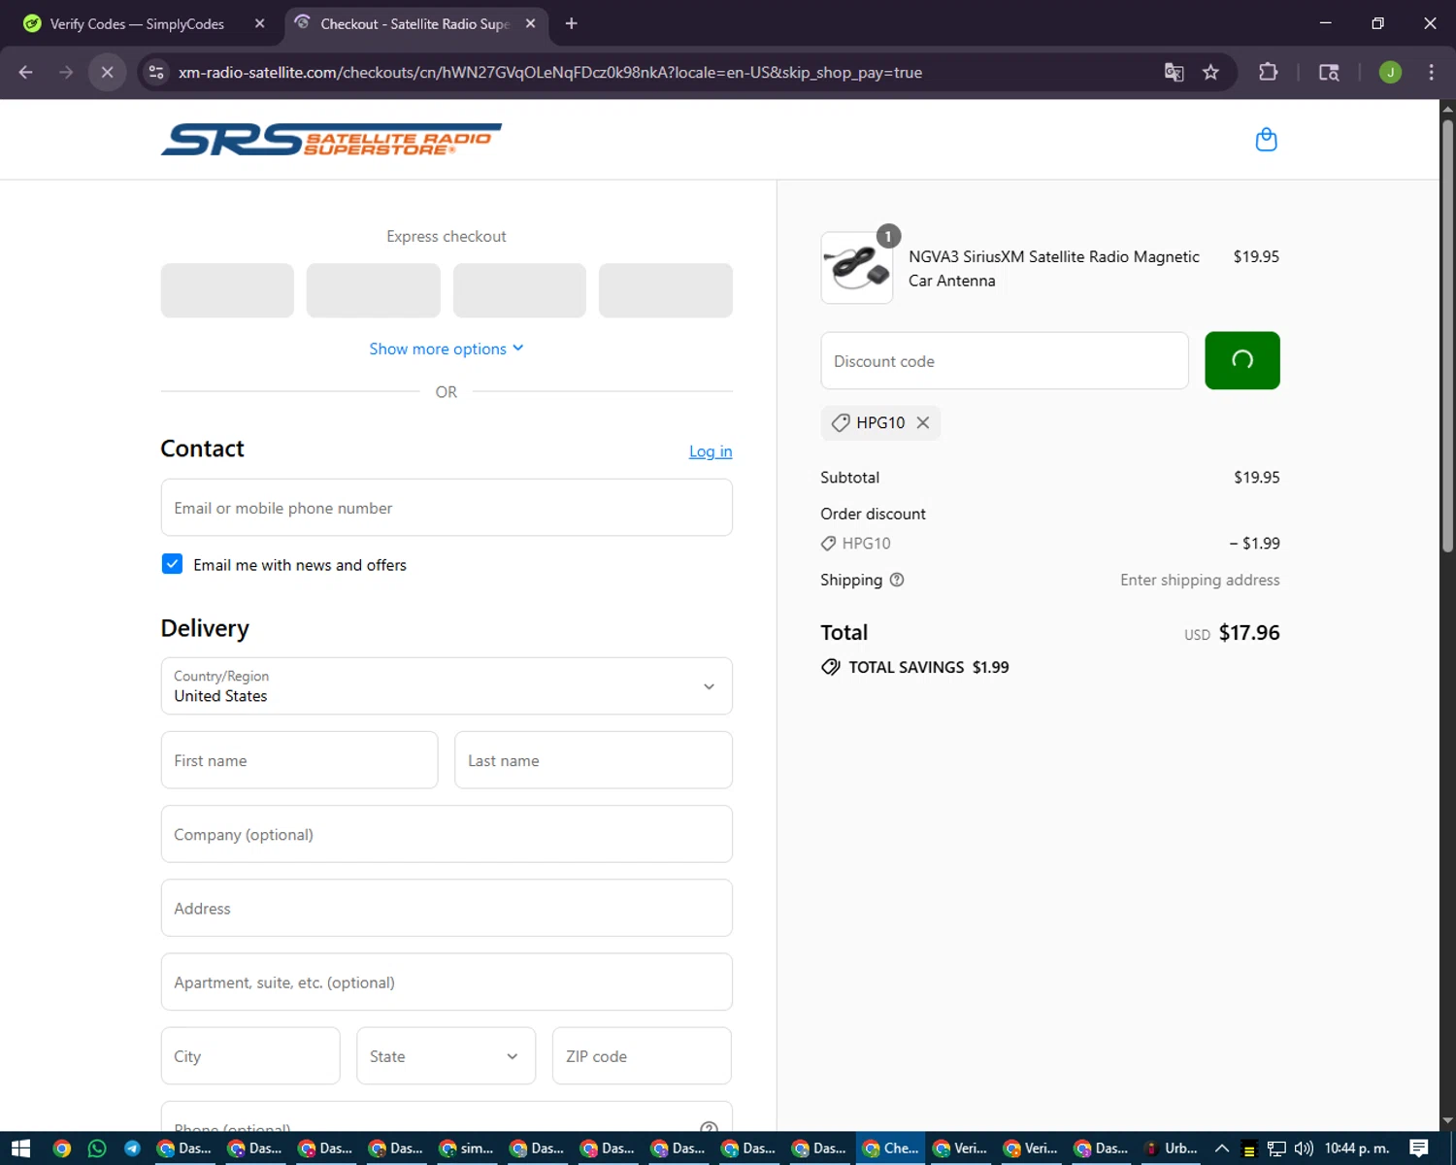Click the NGVA3 antenna product thumbnail

point(857,268)
